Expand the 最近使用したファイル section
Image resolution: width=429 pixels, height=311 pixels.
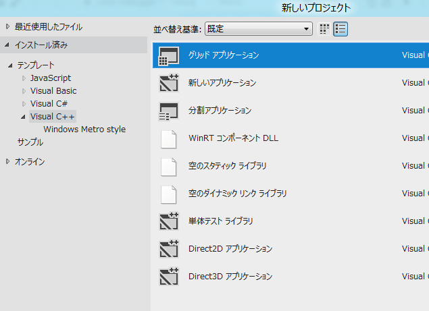coord(8,27)
